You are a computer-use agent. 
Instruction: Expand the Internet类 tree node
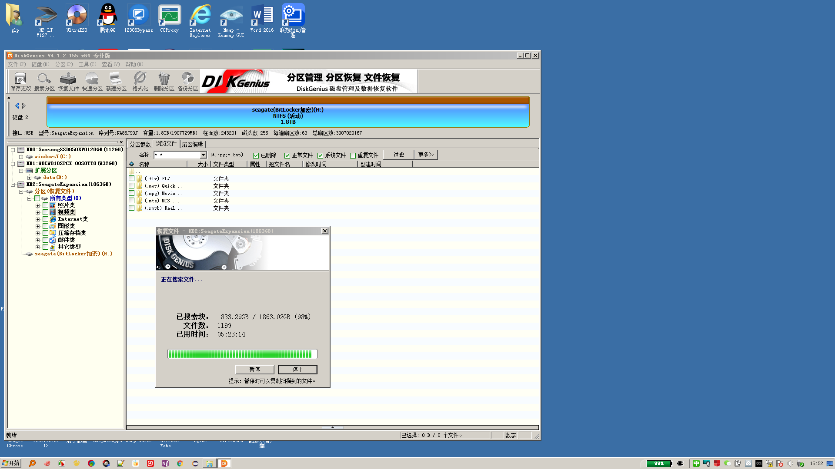point(37,219)
